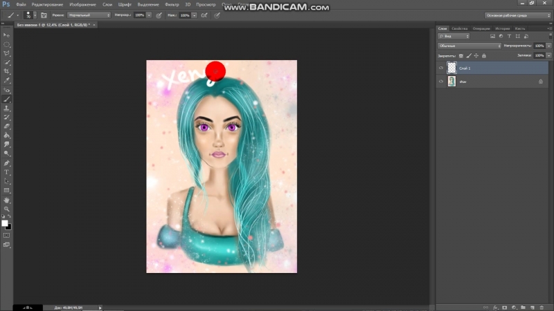Select the Zoom tool
Screen dimensions: 554x311
6,209
